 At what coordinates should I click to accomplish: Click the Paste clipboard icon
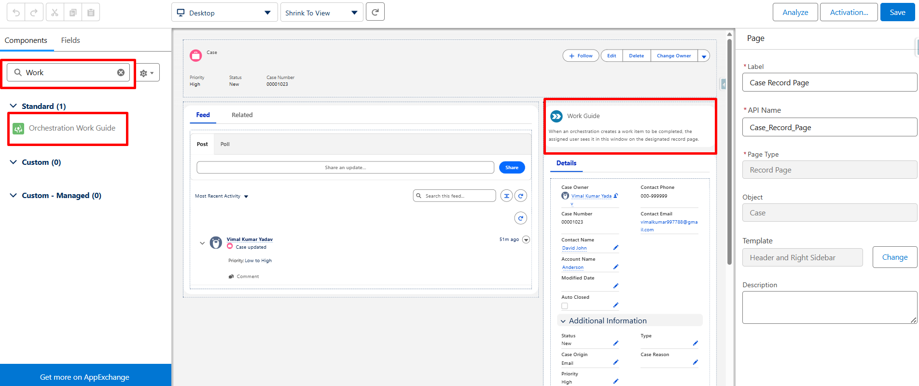click(x=91, y=12)
